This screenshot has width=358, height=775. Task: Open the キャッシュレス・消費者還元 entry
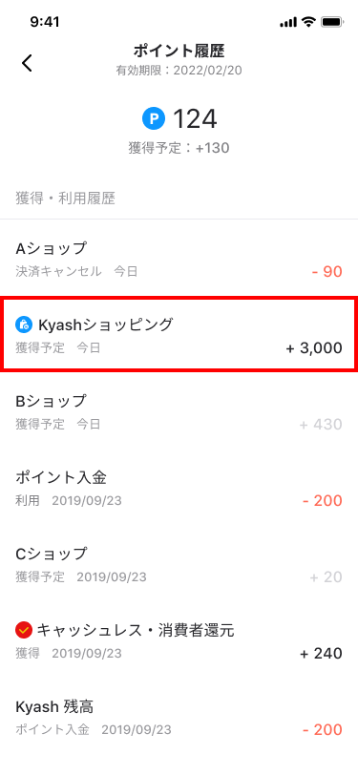(179, 640)
